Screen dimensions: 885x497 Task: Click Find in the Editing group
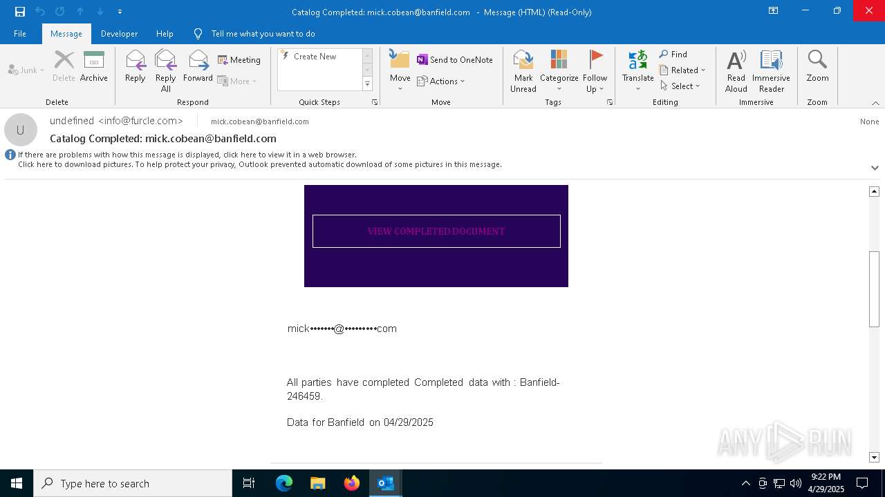pyautogui.click(x=673, y=55)
